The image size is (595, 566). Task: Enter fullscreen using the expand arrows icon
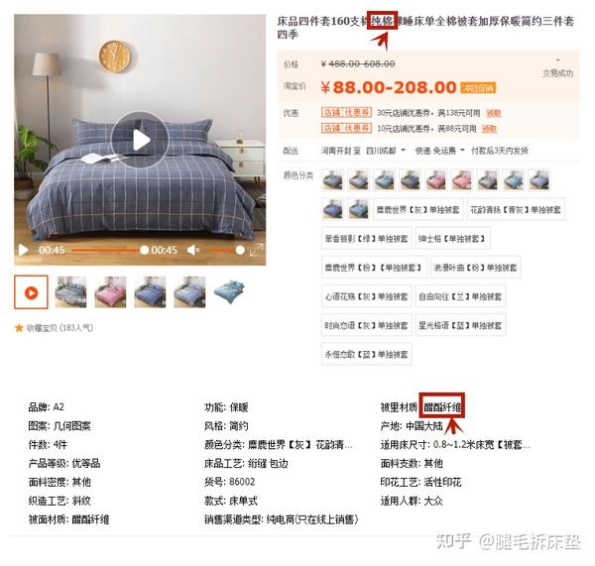pyautogui.click(x=256, y=250)
